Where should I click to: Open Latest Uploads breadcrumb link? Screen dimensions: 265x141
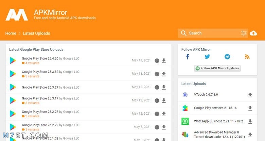pyautogui.click(x=36, y=33)
